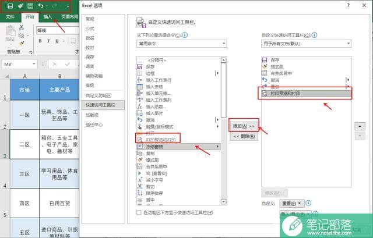Open the Customize Quick Access Toolbar arrow
This screenshot has width=373, height=238.
tap(68, 6)
